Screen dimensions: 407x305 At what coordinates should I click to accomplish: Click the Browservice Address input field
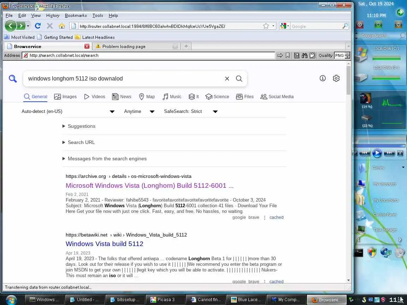[x=148, y=55]
